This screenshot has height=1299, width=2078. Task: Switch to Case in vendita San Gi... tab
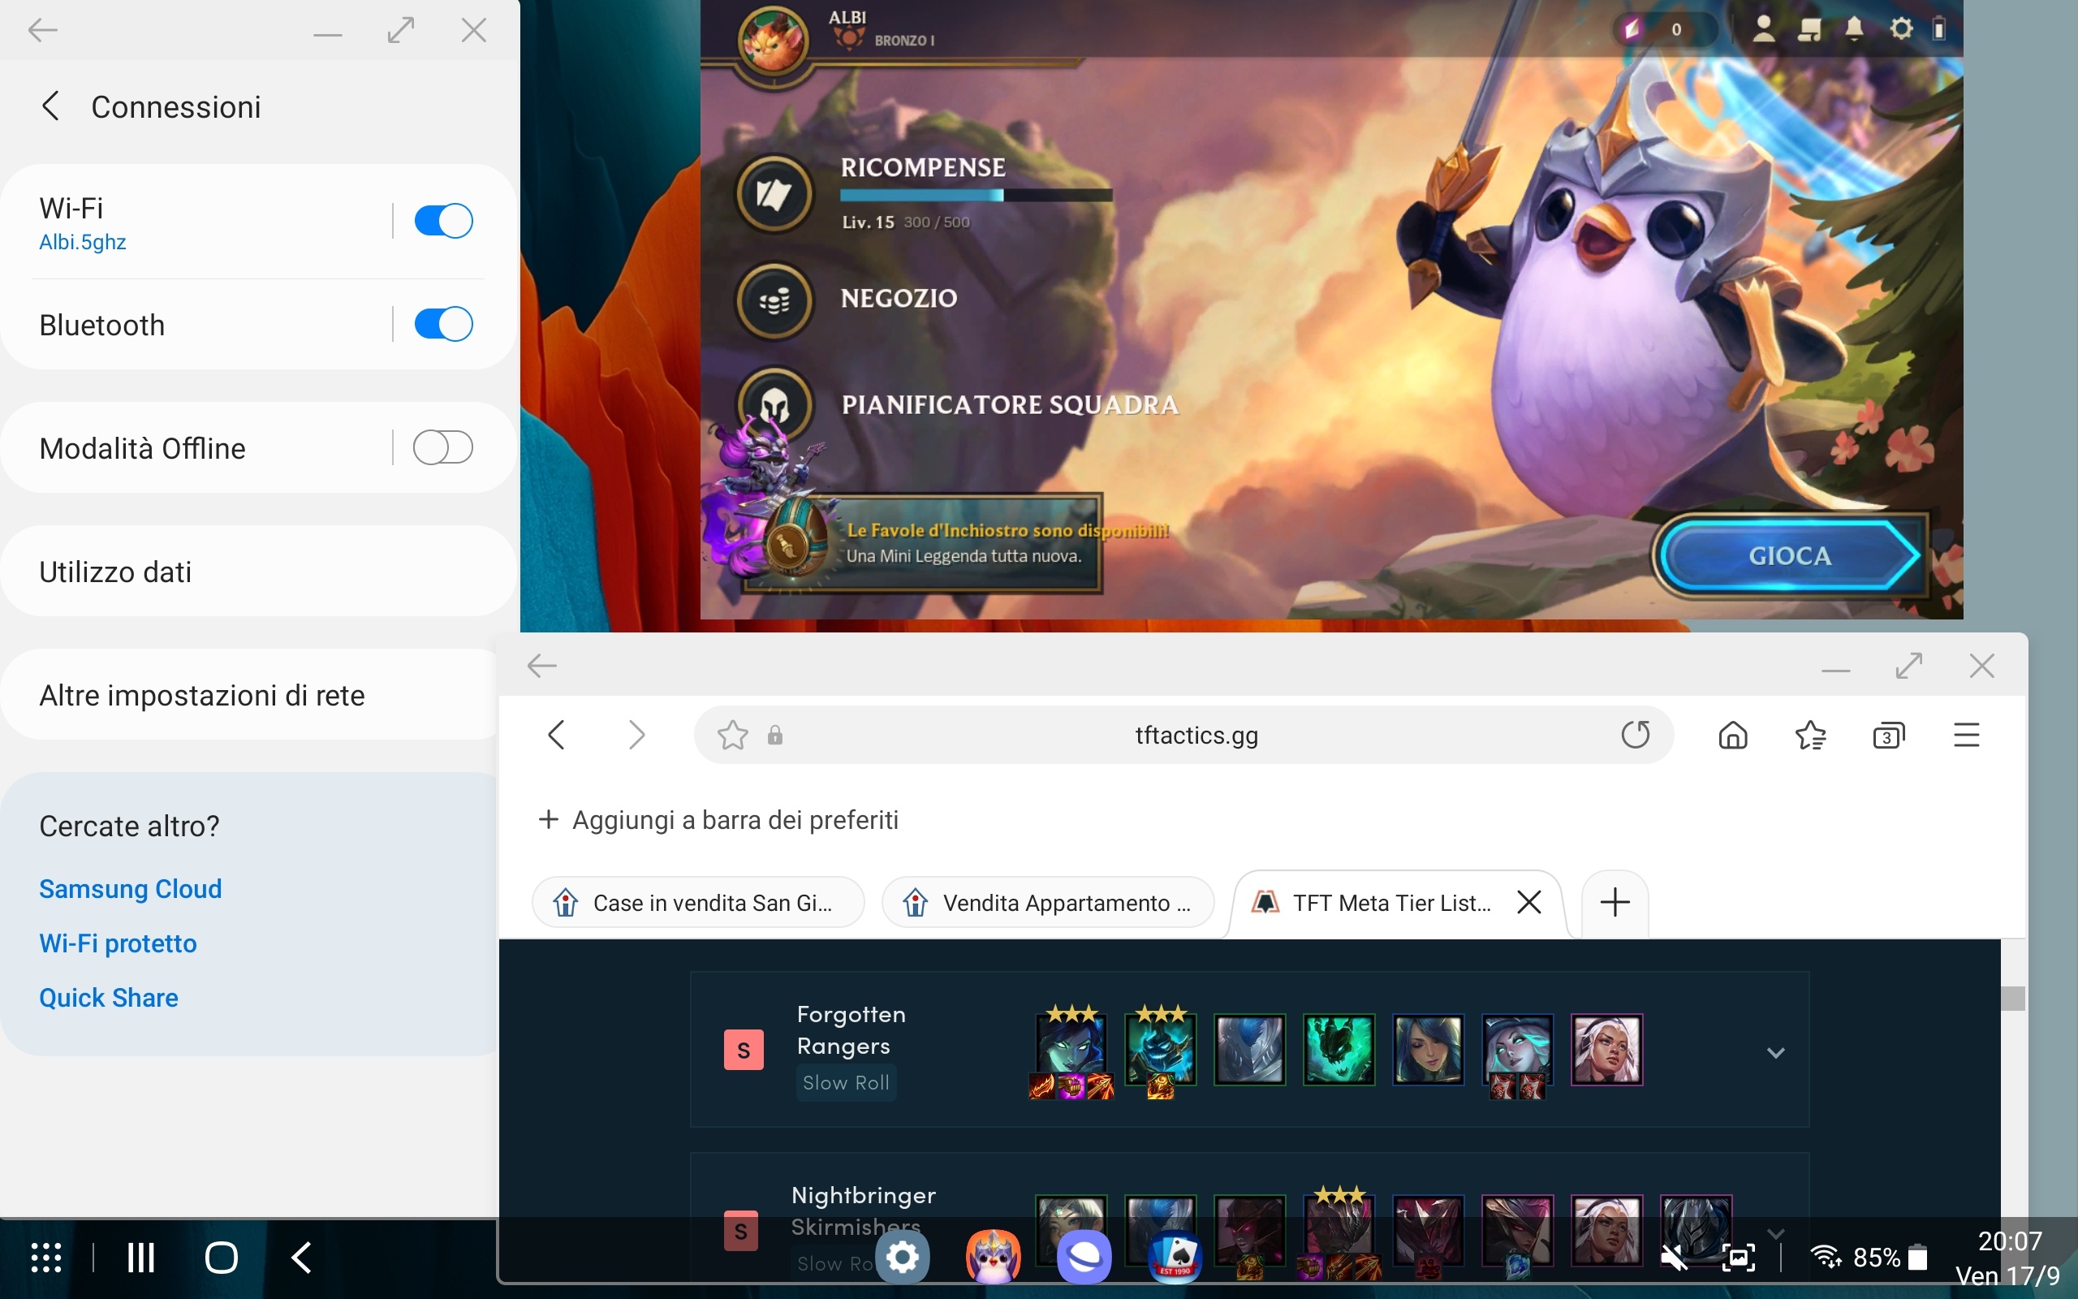pyautogui.click(x=698, y=902)
